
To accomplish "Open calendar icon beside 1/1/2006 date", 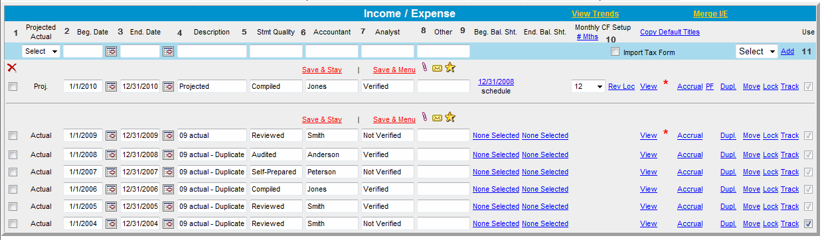I will [x=112, y=189].
